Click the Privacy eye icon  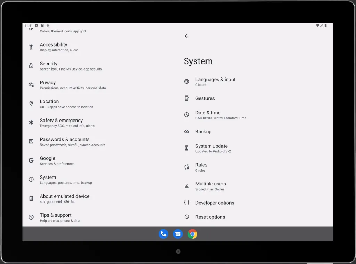coord(31,85)
